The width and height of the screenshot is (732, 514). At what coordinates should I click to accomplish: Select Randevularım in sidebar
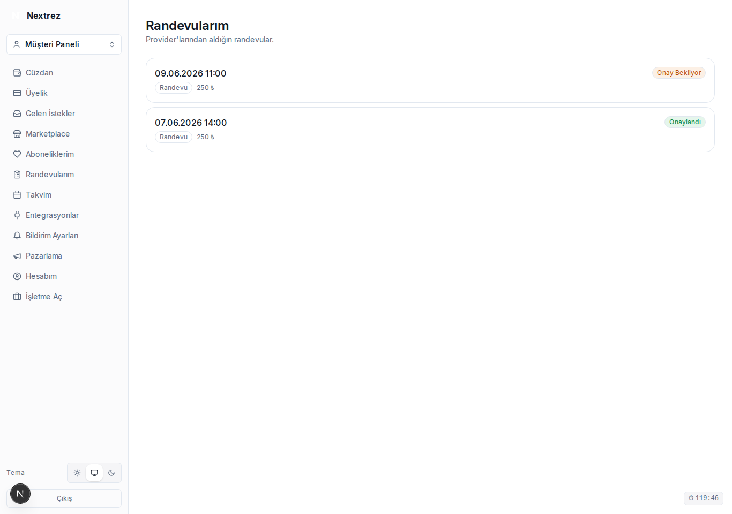64,175
